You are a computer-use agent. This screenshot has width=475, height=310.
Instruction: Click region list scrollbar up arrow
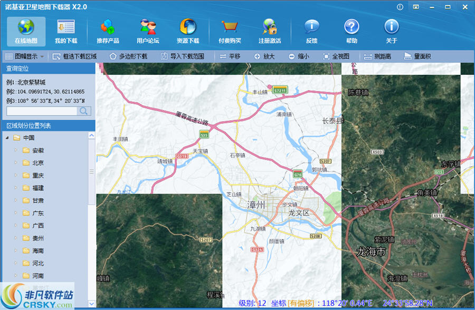pos(91,135)
